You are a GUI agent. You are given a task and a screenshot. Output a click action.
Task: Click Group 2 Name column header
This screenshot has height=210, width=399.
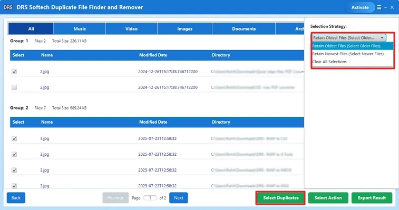(x=47, y=122)
